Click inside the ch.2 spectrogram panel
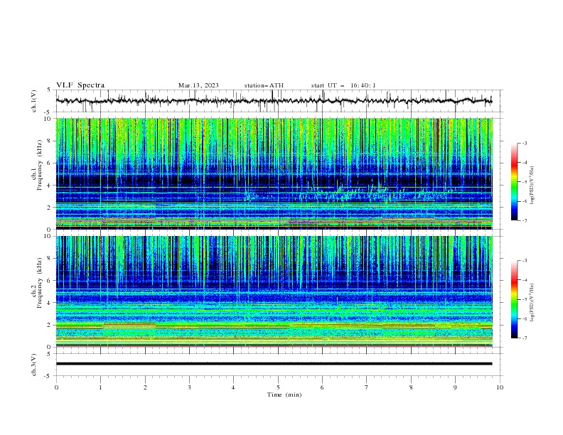Screen dimensions: 563x435 274,291
